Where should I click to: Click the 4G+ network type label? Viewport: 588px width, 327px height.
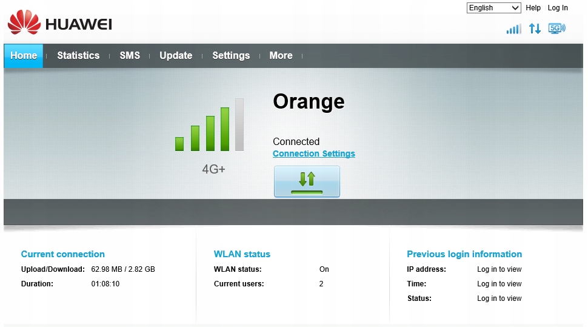point(213,169)
